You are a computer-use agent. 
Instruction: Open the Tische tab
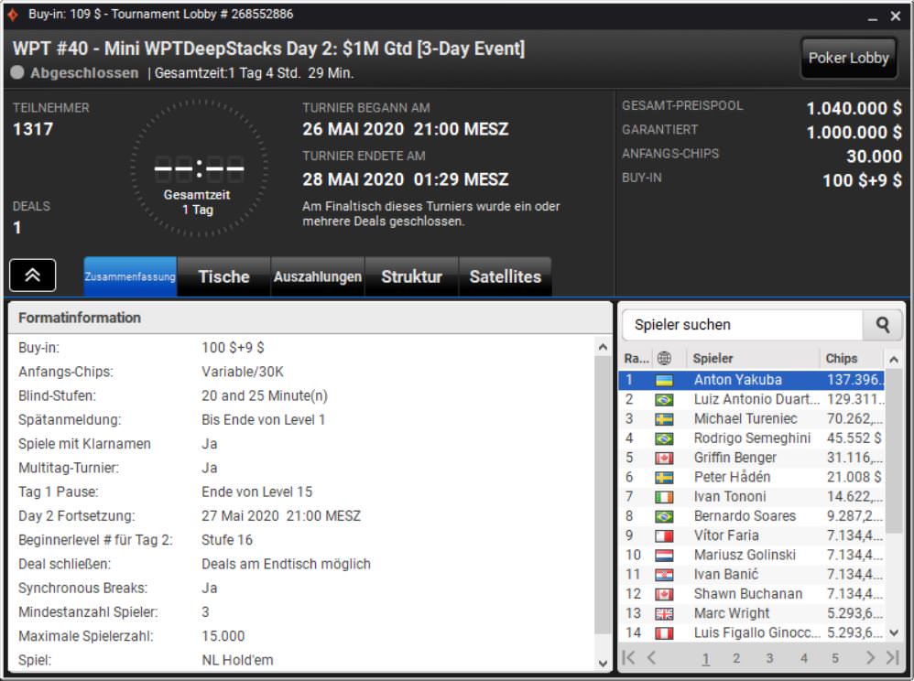(x=223, y=276)
